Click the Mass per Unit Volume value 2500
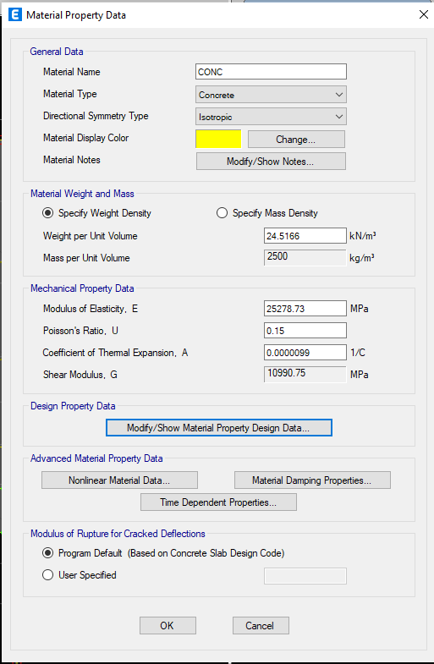This screenshot has height=664, width=434. tap(305, 257)
